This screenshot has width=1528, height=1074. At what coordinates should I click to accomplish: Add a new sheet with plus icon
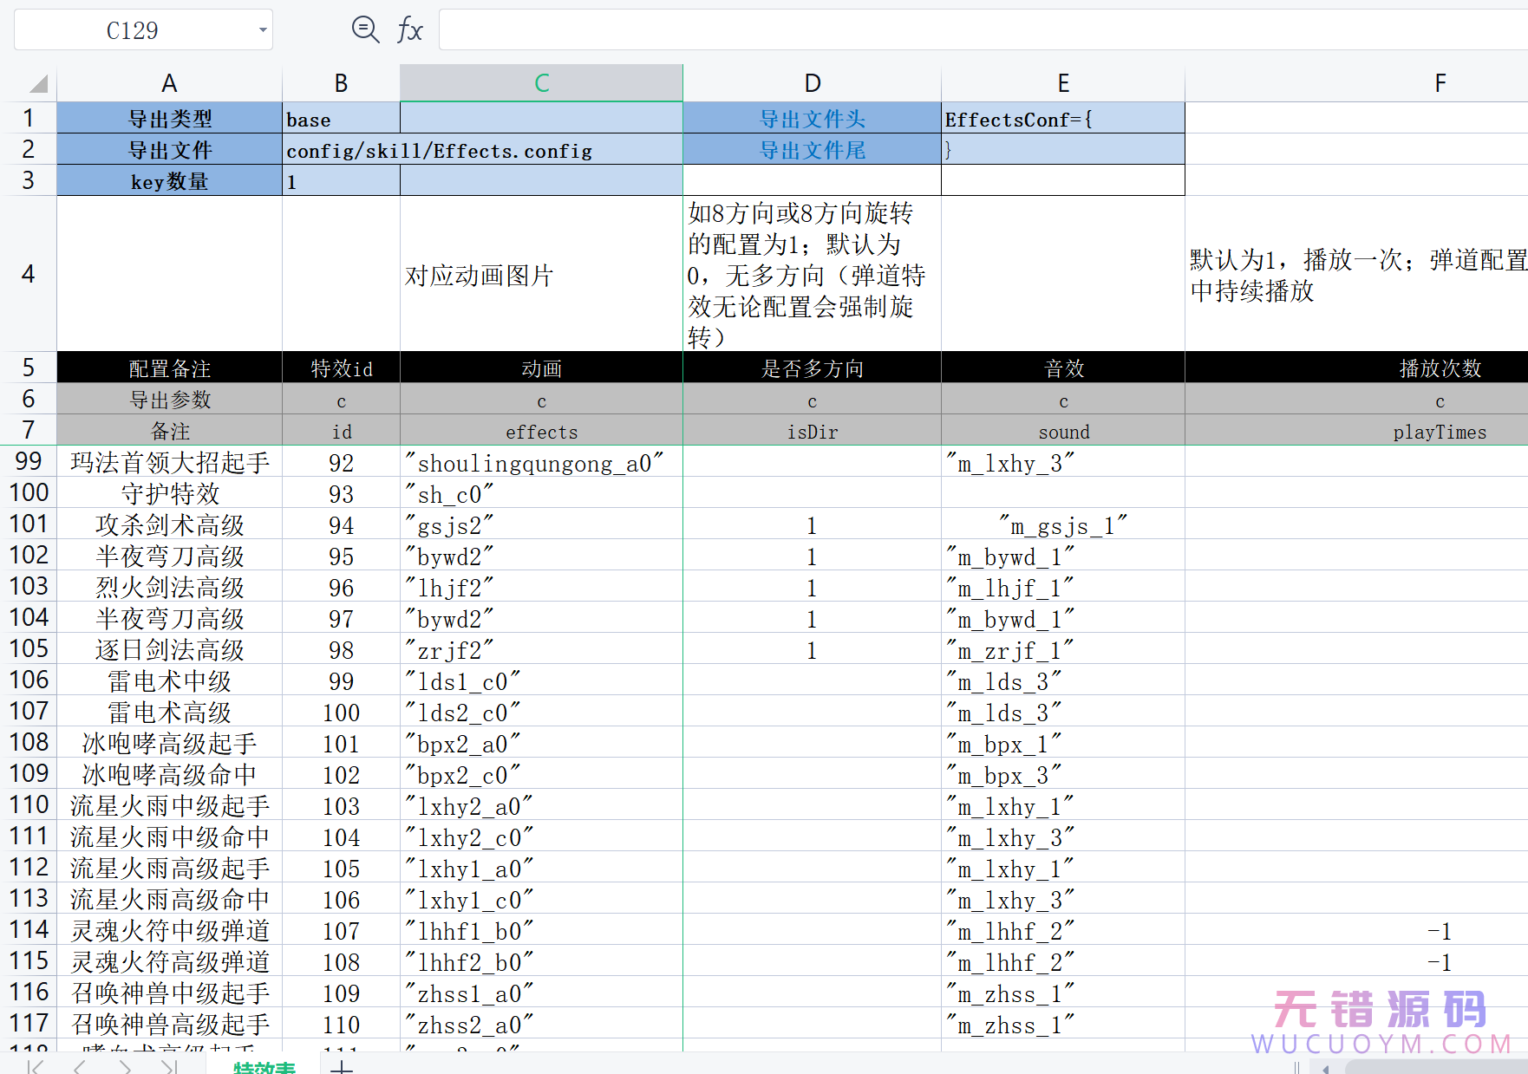point(342,1066)
